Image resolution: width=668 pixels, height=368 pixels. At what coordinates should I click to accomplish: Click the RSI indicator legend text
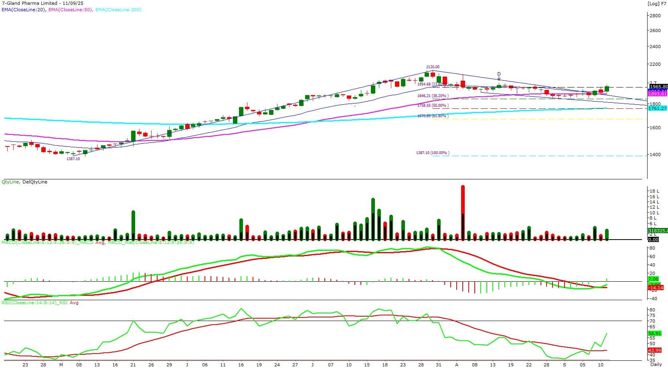pyautogui.click(x=40, y=303)
